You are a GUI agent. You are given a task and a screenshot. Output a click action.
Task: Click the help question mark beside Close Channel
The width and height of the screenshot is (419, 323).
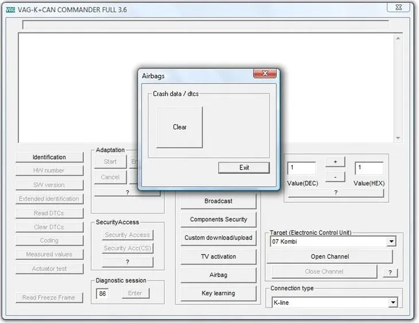(390, 272)
